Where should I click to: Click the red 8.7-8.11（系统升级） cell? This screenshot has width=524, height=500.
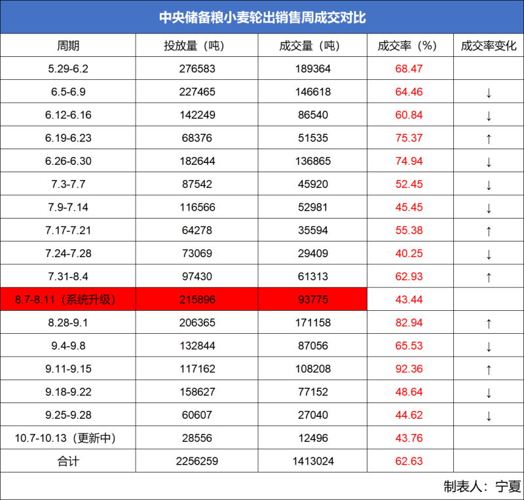point(68,299)
